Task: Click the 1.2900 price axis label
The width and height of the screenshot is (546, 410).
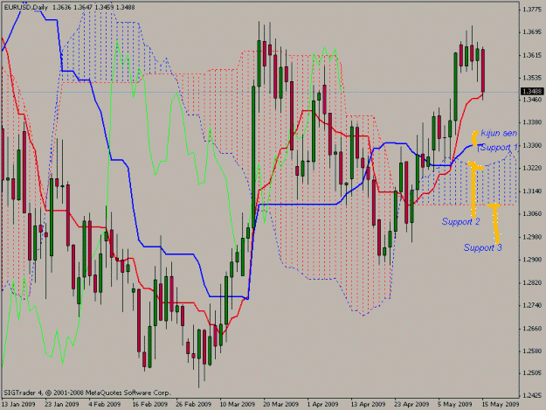Action: [532, 260]
